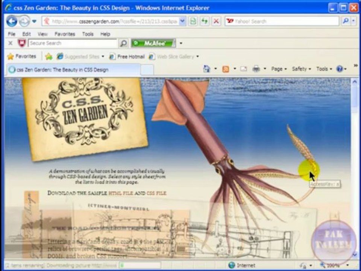Click the Internet Explorer window title icon

(x=8, y=8)
